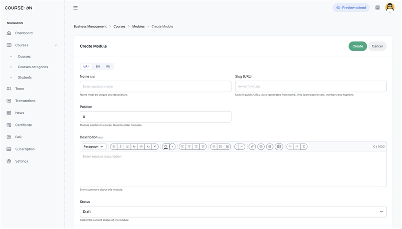The height and width of the screenshot is (229, 402).
Task: Open the Paragraph style dropdown
Action: [x=94, y=146]
